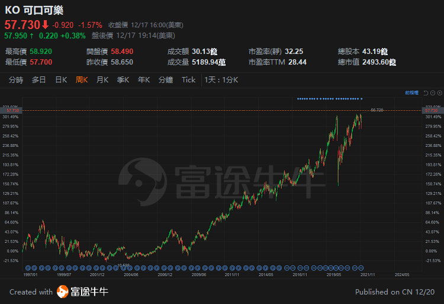The height and width of the screenshot is (304, 444).
Task: Click the 總市值 value 2493.60億
Action: pos(379,62)
